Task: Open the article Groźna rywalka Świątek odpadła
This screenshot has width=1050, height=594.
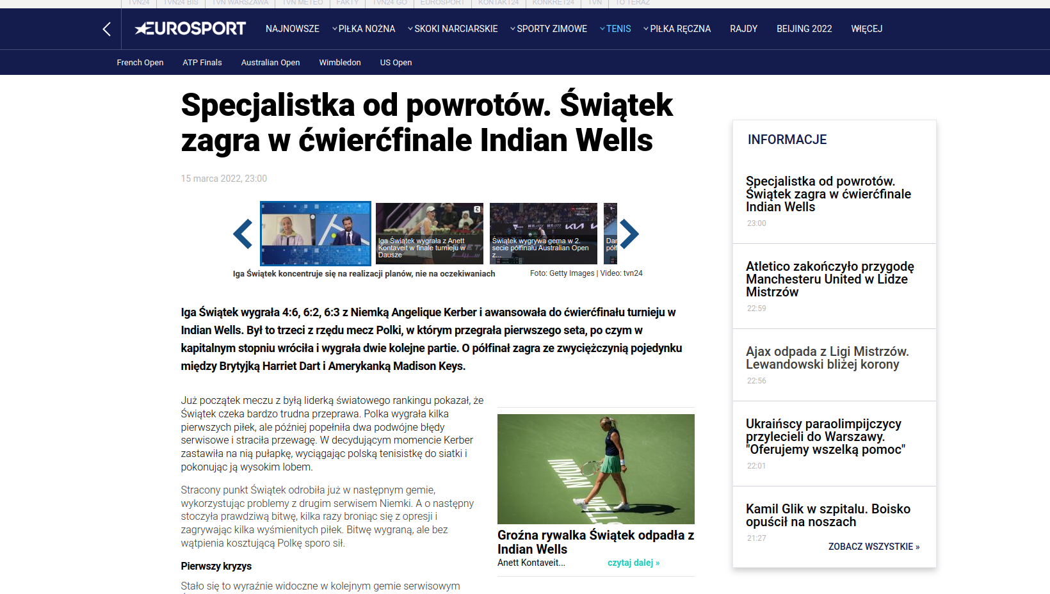Action: [595, 542]
